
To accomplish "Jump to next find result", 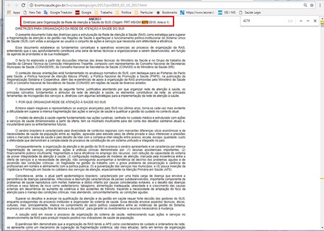I will click(x=308, y=21).
